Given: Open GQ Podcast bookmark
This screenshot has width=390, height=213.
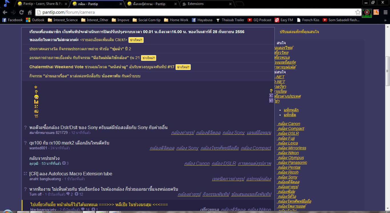Looking at the screenshot, I should (260, 20).
